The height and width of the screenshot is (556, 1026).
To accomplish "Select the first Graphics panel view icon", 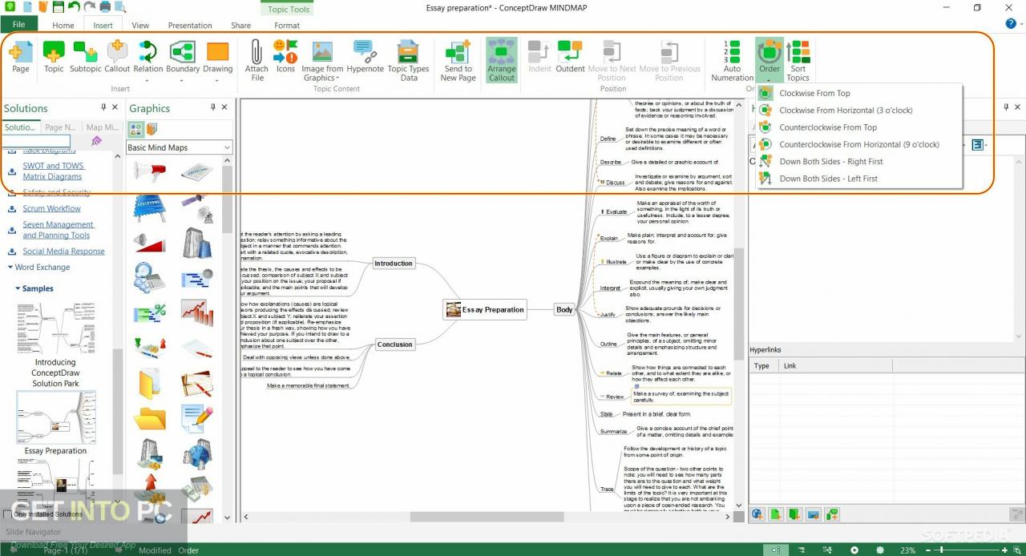I will click(x=135, y=129).
